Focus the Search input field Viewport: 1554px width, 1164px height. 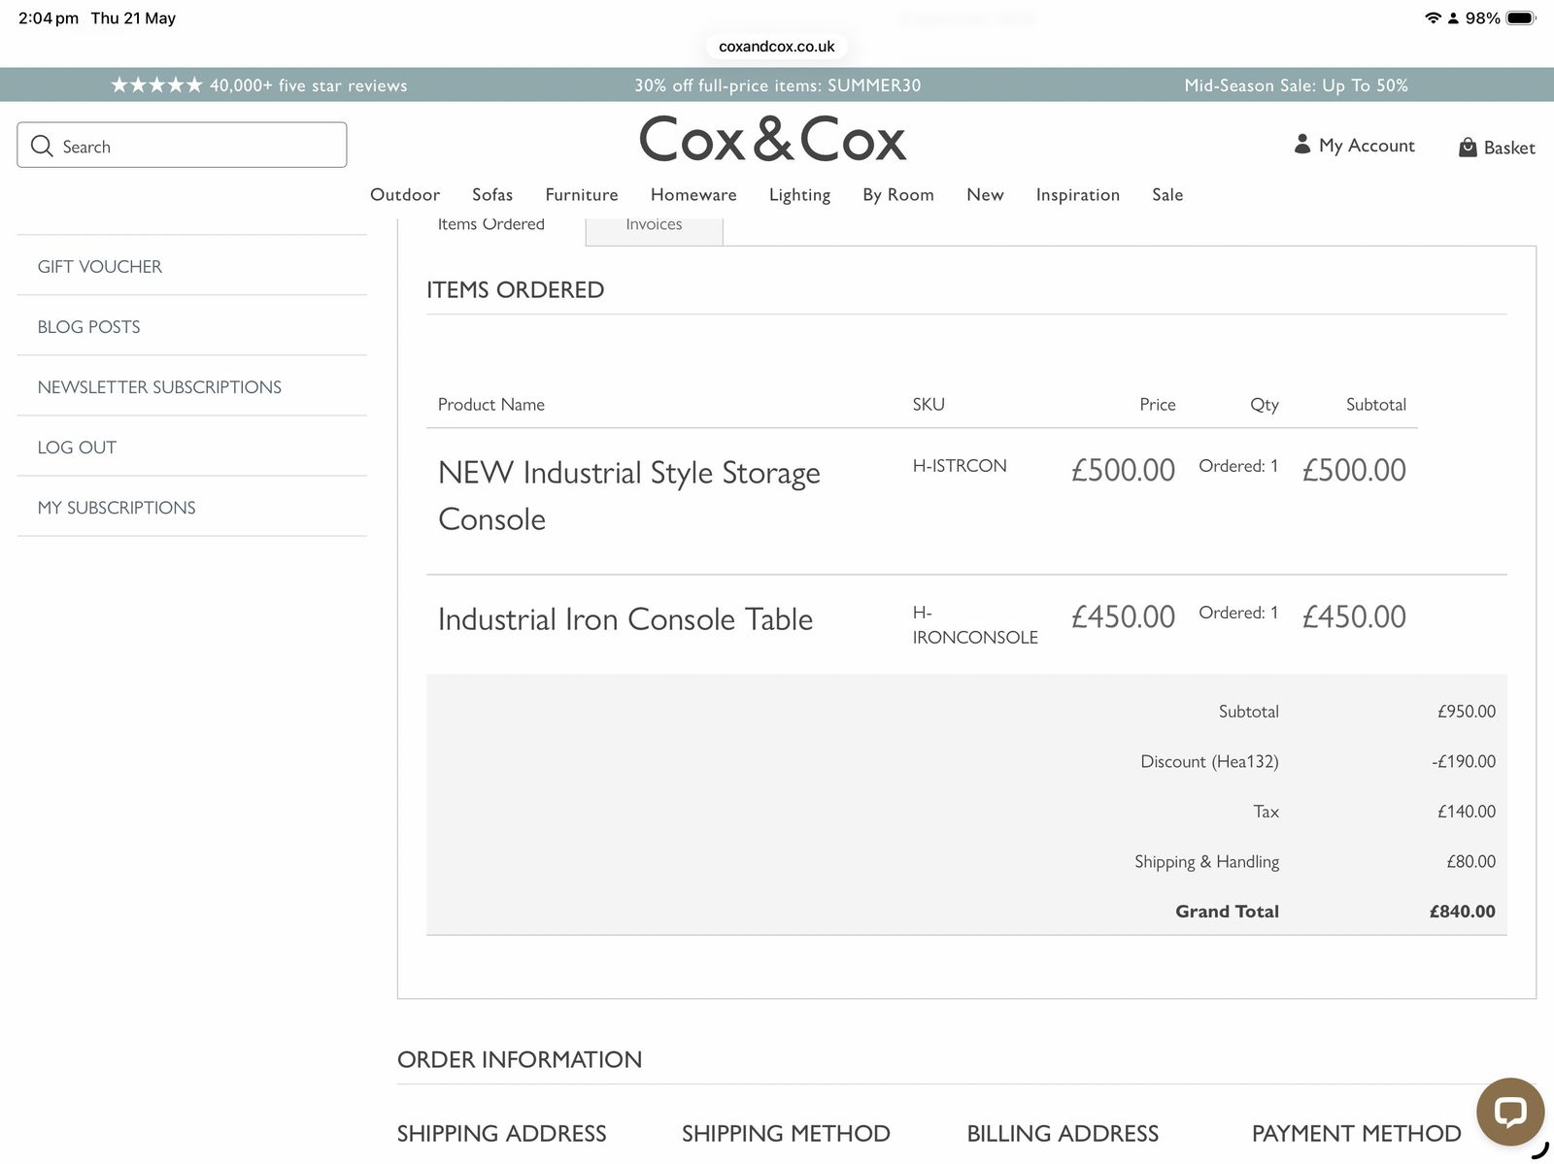pyautogui.click(x=182, y=145)
